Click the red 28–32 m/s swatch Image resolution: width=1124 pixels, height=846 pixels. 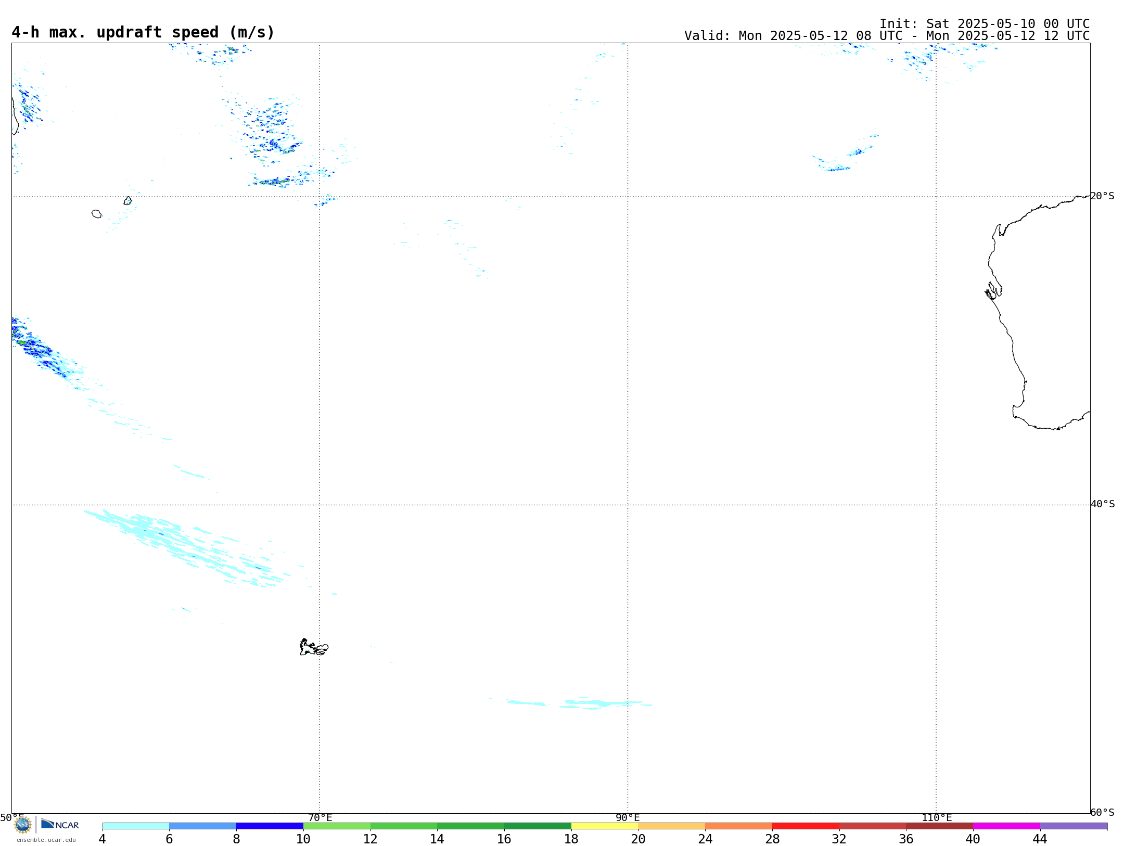(x=806, y=826)
